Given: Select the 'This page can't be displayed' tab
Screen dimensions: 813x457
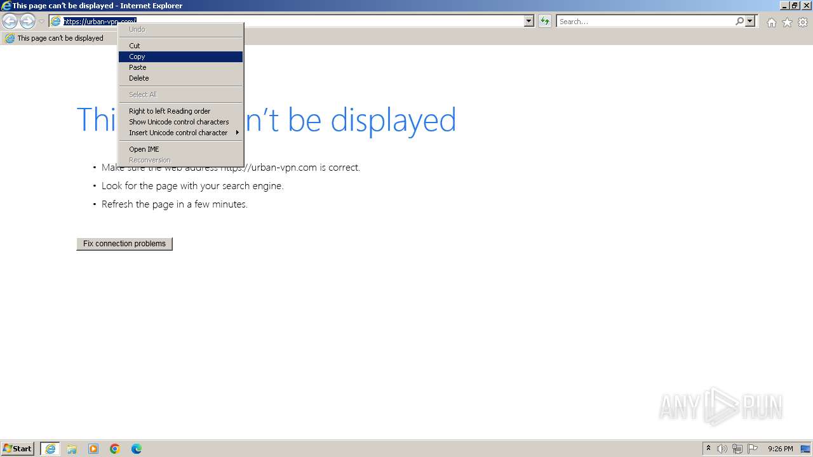Looking at the screenshot, I should click(x=60, y=38).
